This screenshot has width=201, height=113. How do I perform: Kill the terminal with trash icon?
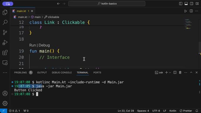[x=180, y=73]
